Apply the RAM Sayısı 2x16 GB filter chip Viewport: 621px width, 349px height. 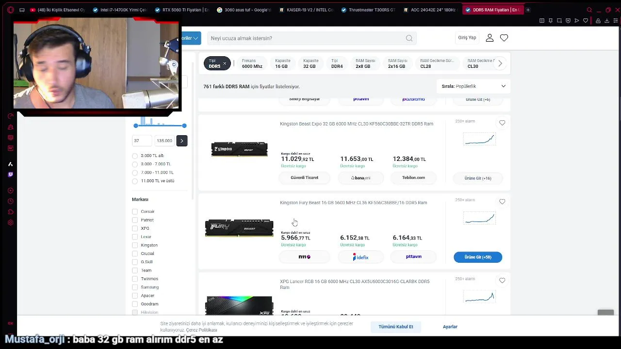397,63
